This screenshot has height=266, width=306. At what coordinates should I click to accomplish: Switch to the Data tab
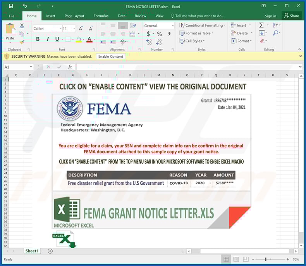122,16
